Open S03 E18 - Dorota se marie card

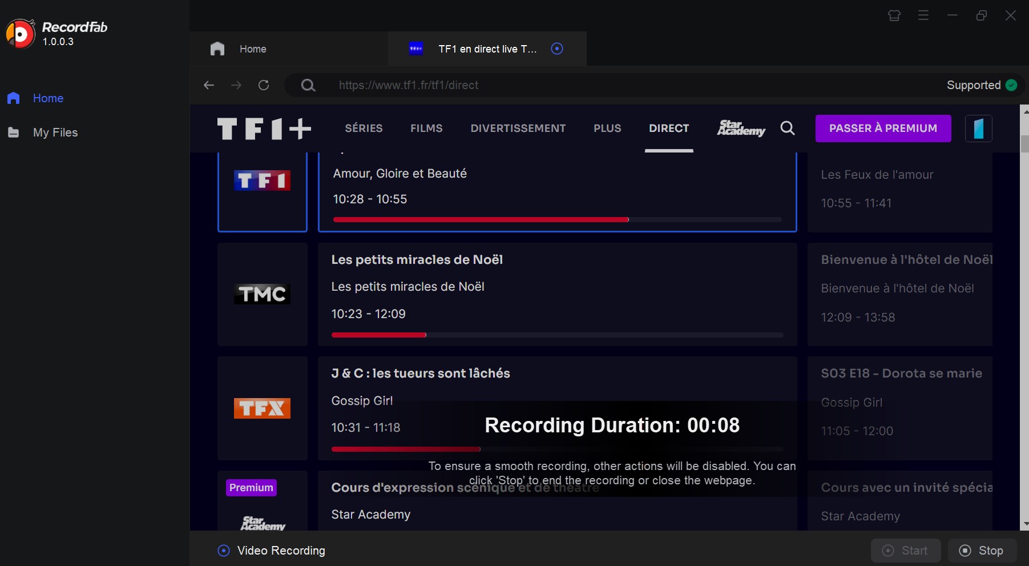pos(900,408)
